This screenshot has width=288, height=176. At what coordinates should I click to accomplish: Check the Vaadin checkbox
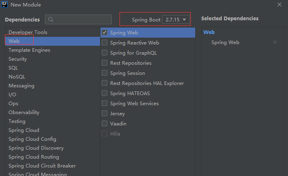[x=105, y=123]
